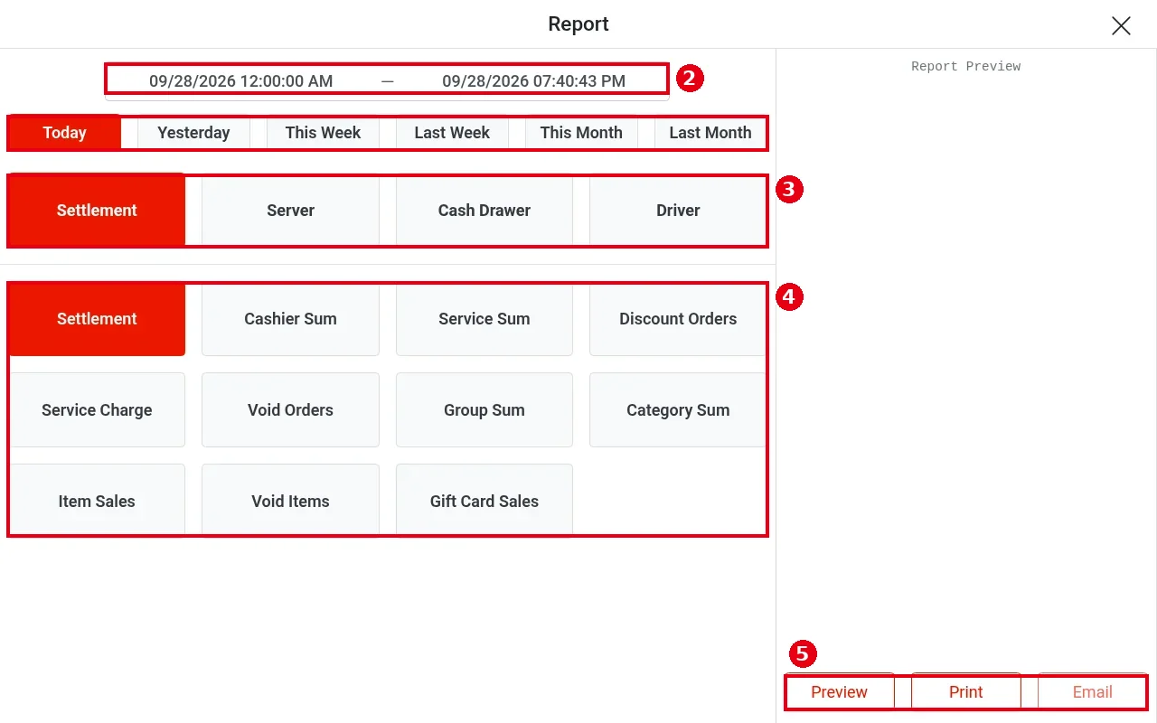The height and width of the screenshot is (723, 1157).
Task: Choose the This Week range
Action: (x=323, y=133)
